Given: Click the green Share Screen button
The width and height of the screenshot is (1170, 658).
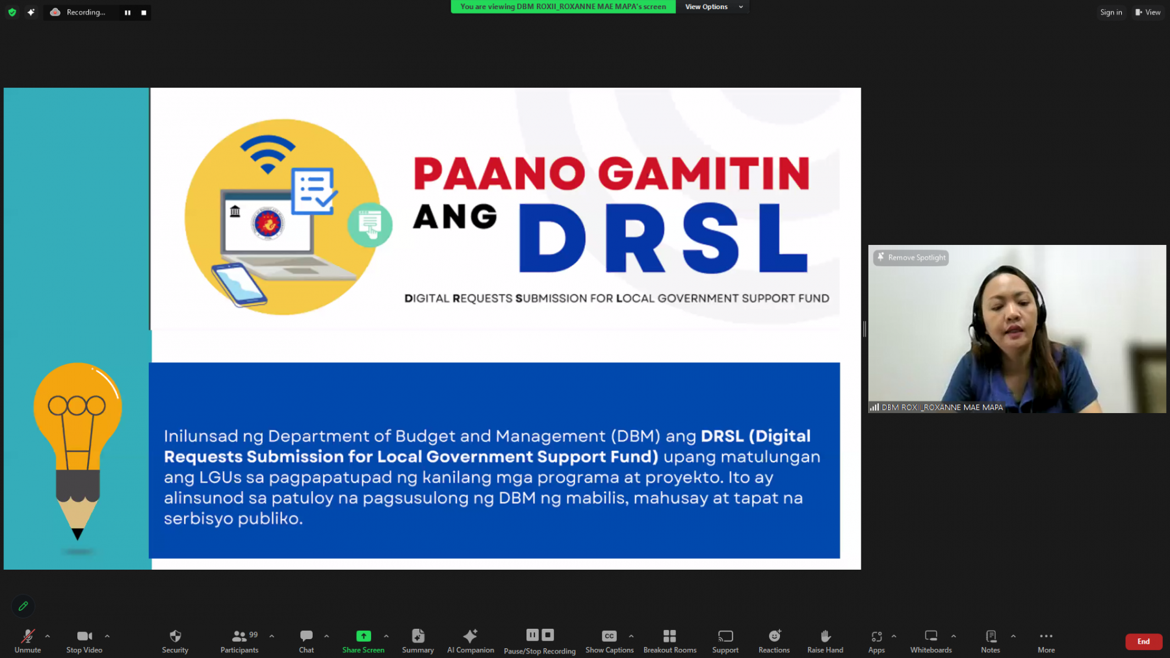Looking at the screenshot, I should click(363, 640).
